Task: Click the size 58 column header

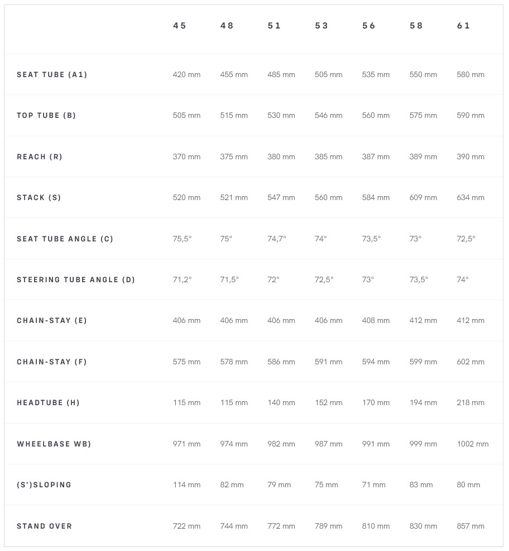Action: (416, 26)
